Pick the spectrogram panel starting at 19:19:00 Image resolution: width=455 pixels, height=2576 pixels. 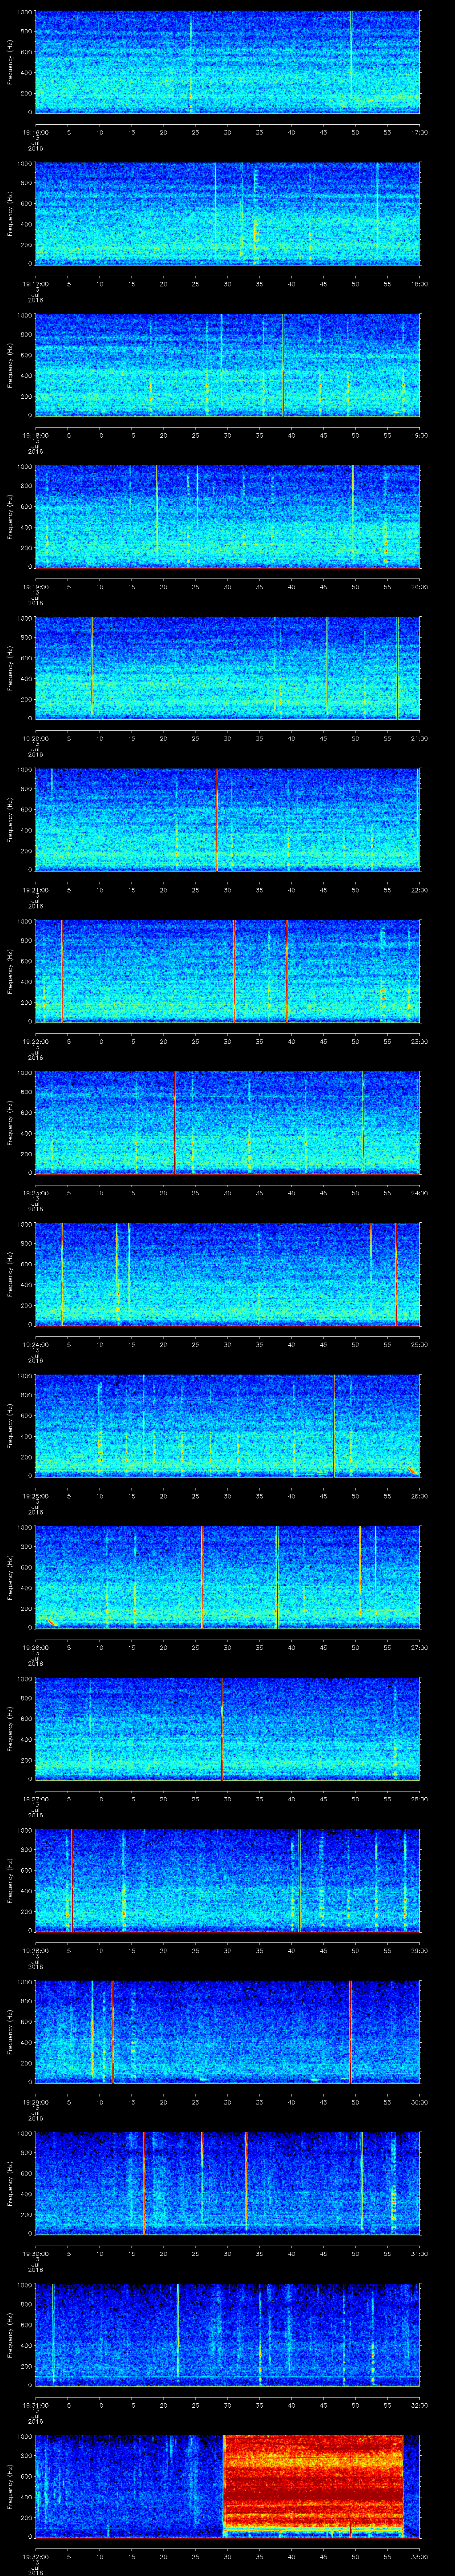pos(227,517)
